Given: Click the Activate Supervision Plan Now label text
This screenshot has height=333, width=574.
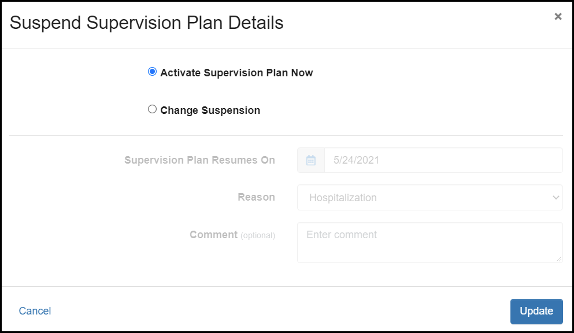Looking at the screenshot, I should [x=236, y=73].
